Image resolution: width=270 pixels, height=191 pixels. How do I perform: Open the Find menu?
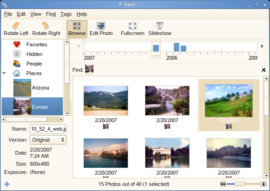[x=51, y=14]
